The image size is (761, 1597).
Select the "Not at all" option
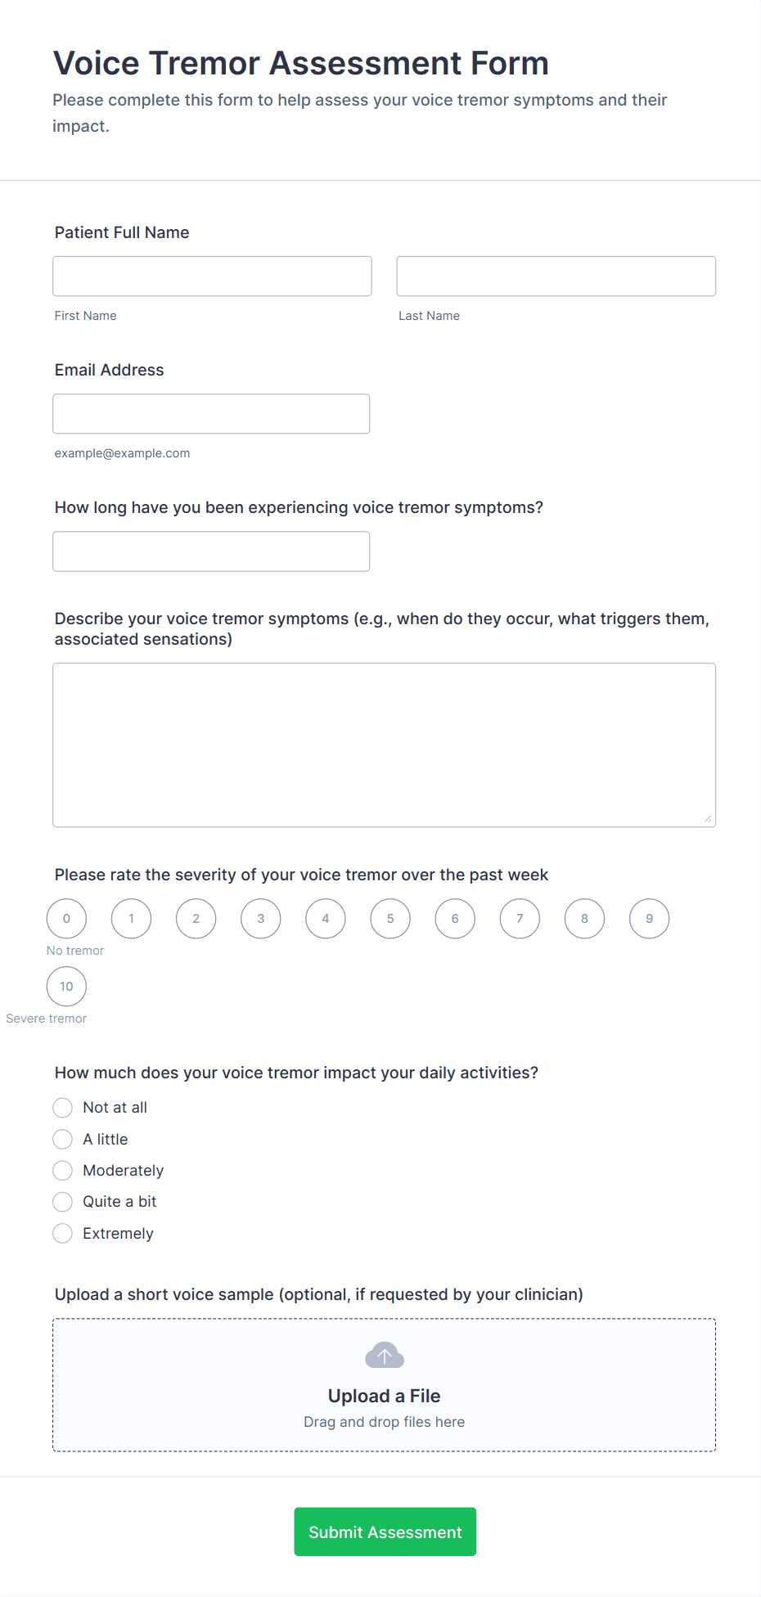tap(63, 1108)
